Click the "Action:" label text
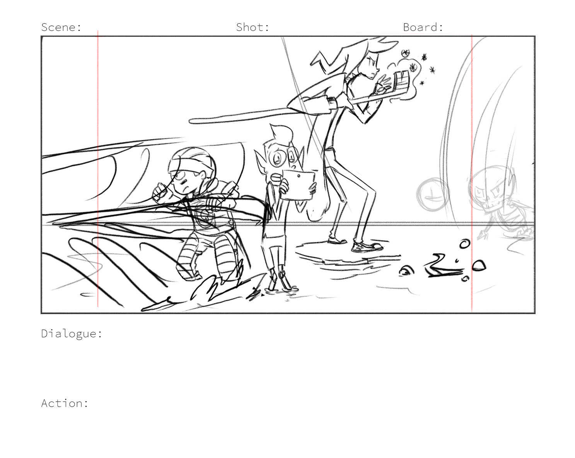Screen dimensions: 575x458 pos(65,403)
